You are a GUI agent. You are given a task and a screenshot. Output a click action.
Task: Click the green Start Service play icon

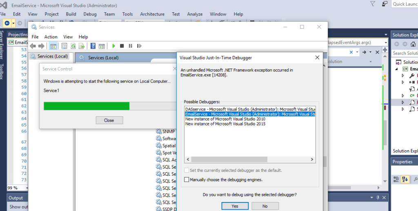point(114,46)
